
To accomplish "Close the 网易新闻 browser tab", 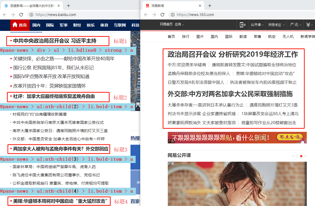I will 200,6.
